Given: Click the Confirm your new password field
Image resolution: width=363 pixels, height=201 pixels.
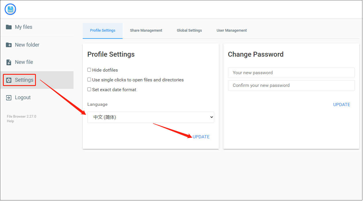Looking at the screenshot, I should tap(291, 85).
